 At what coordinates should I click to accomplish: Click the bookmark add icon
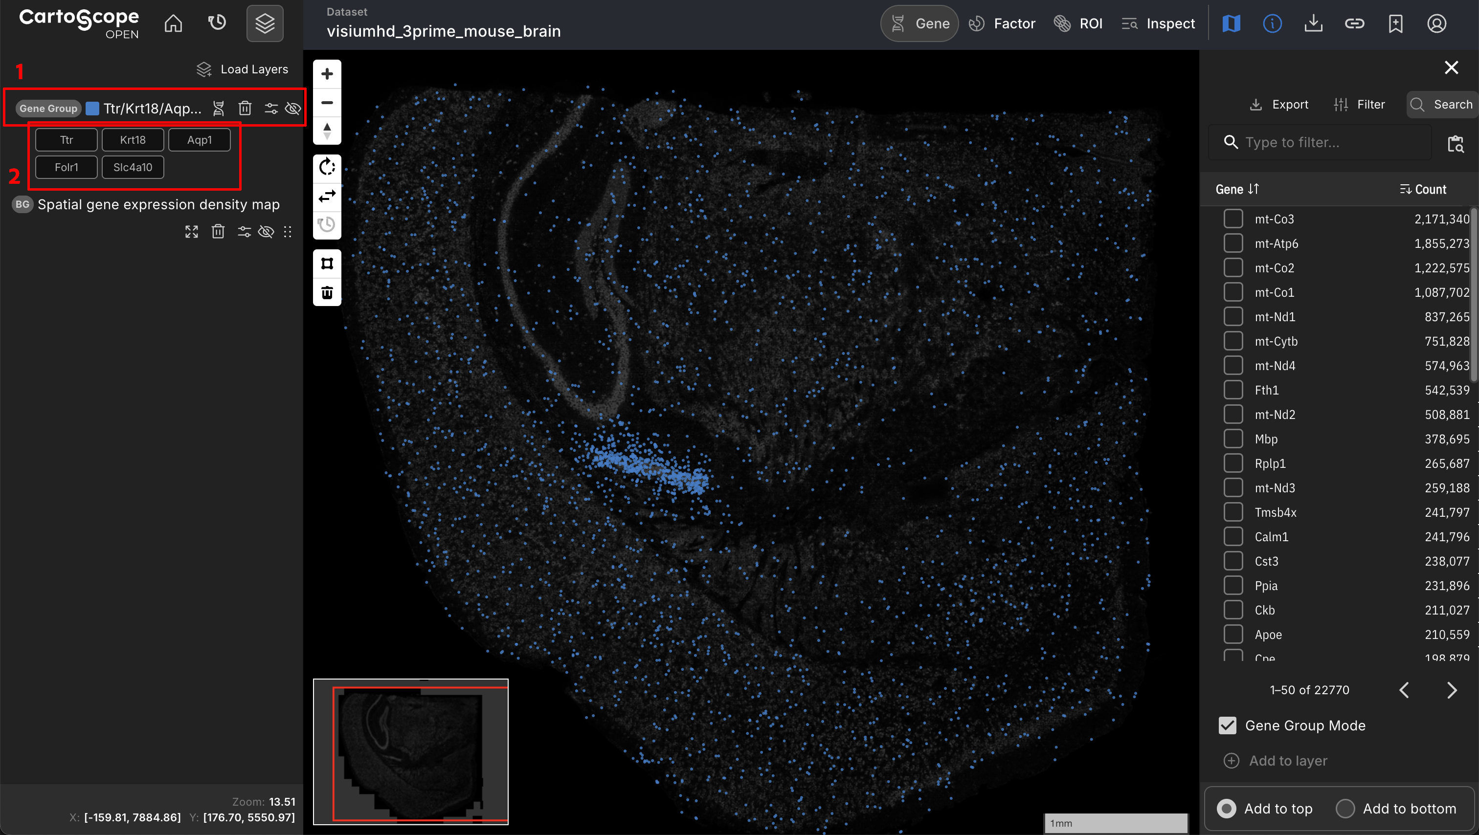pyautogui.click(x=1395, y=23)
